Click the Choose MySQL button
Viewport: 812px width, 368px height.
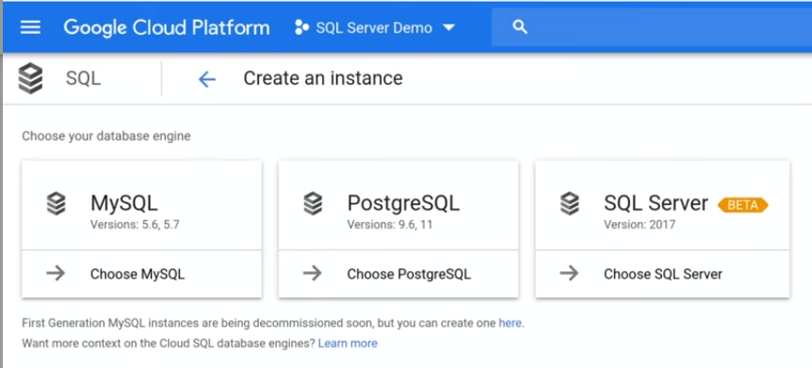(141, 273)
